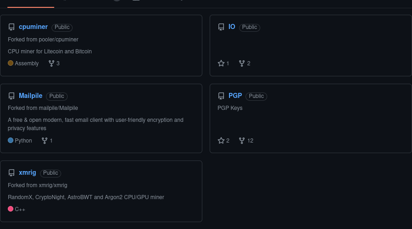Click the repository icon next to PGP
Screen dimensions: 412x229
click(x=221, y=96)
